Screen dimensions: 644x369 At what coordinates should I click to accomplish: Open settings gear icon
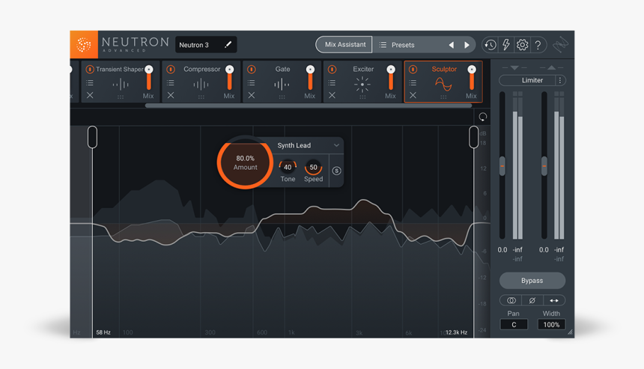pyautogui.click(x=522, y=45)
